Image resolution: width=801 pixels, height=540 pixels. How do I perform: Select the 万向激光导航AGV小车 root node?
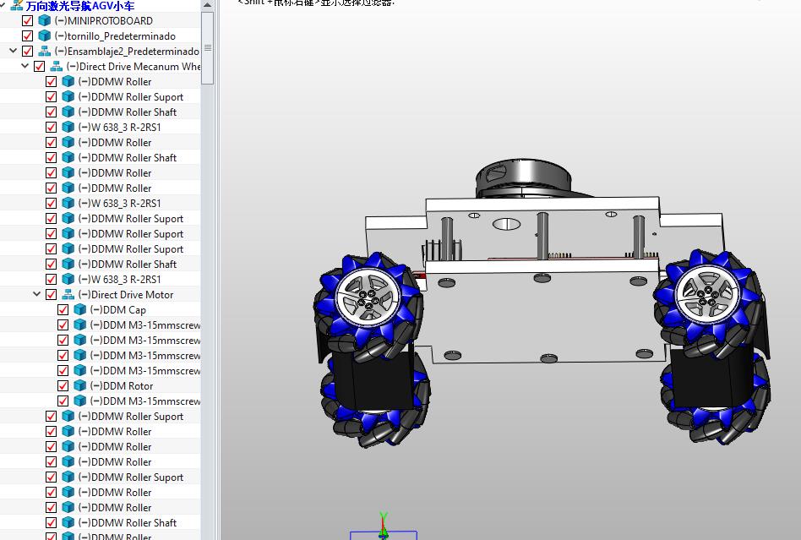(80, 6)
